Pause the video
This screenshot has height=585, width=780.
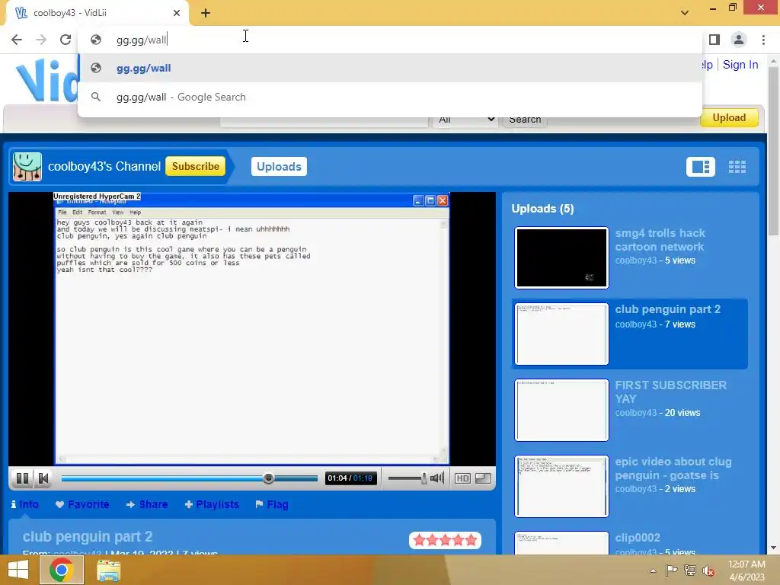click(22, 478)
